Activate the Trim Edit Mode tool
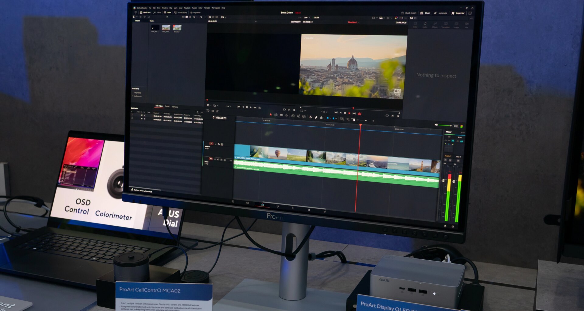The width and height of the screenshot is (584, 311). (x=276, y=115)
